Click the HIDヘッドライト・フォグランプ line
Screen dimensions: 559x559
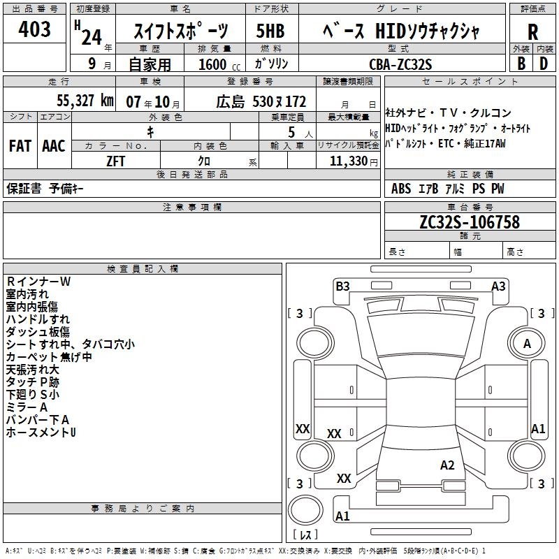pyautogui.click(x=458, y=129)
